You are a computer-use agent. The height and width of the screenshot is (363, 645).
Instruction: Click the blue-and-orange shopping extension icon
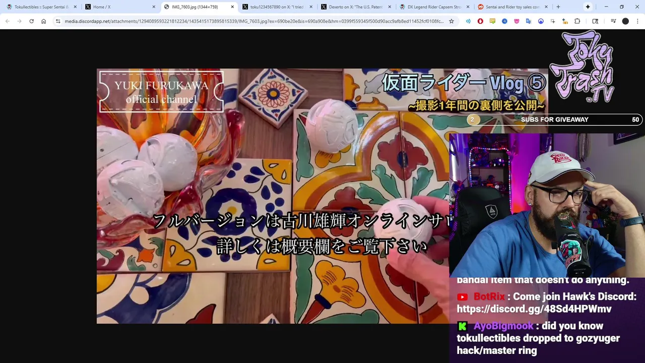click(x=565, y=21)
